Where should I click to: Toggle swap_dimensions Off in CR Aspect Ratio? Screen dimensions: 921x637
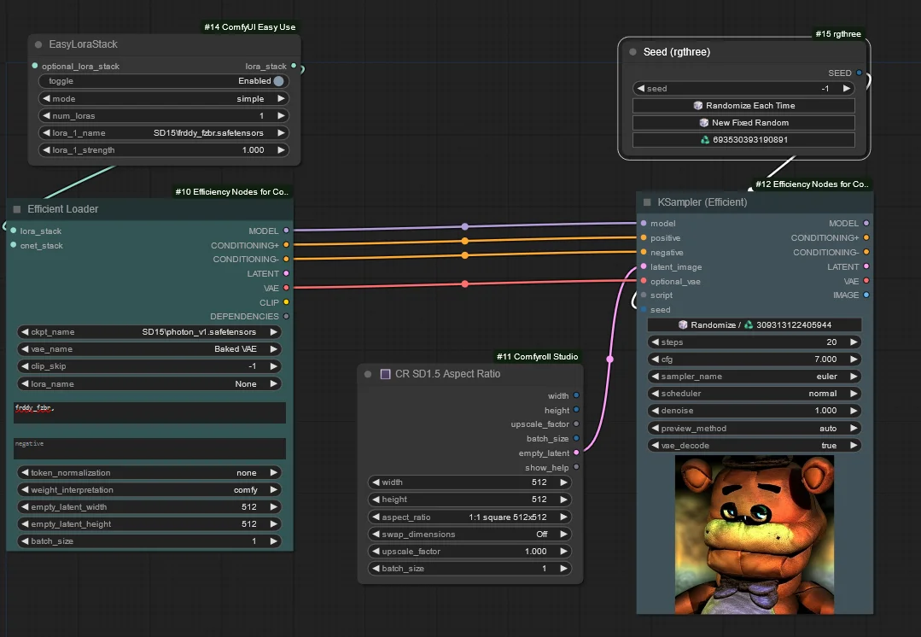pyautogui.click(x=470, y=535)
